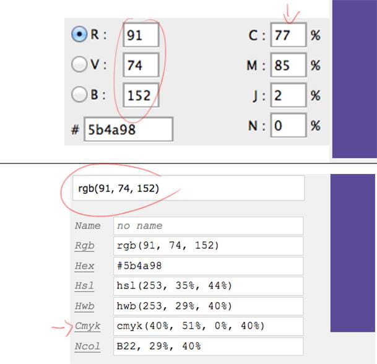
Task: Click the upper purple color swatch
Action: [355, 79]
